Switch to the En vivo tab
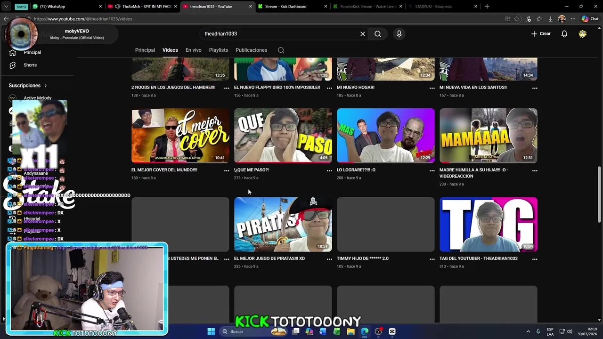Screen dimensions: 603x339 pos(193,50)
